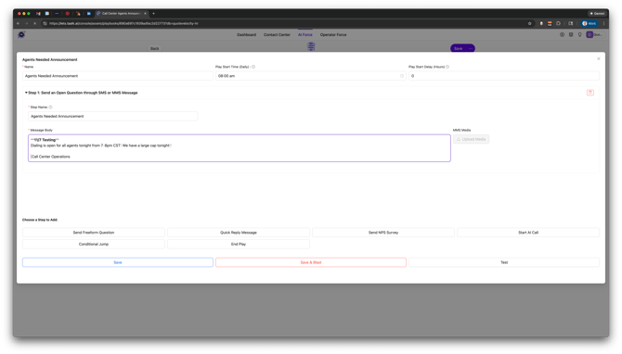Click the purple Save button at top
Viewport: 622px width, 354px height.
coord(459,48)
